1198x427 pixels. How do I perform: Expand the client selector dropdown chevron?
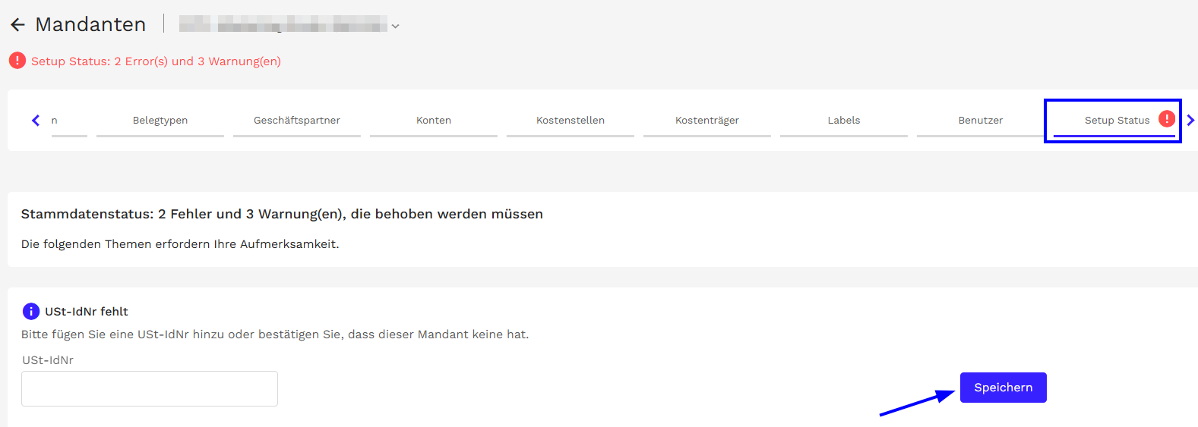click(x=395, y=27)
